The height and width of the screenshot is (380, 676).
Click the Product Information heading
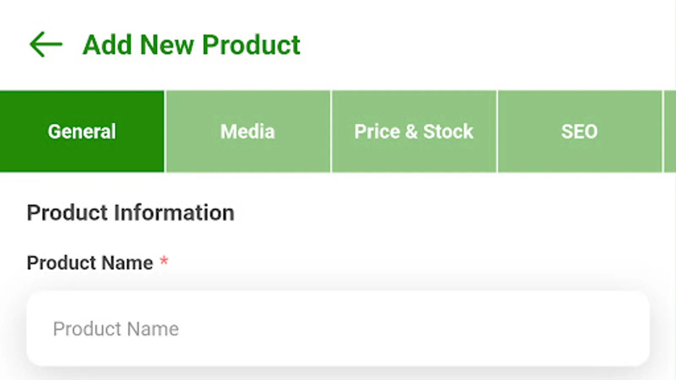click(x=131, y=212)
